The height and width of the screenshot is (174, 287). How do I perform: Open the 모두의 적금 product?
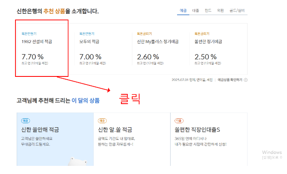[x=89, y=42]
